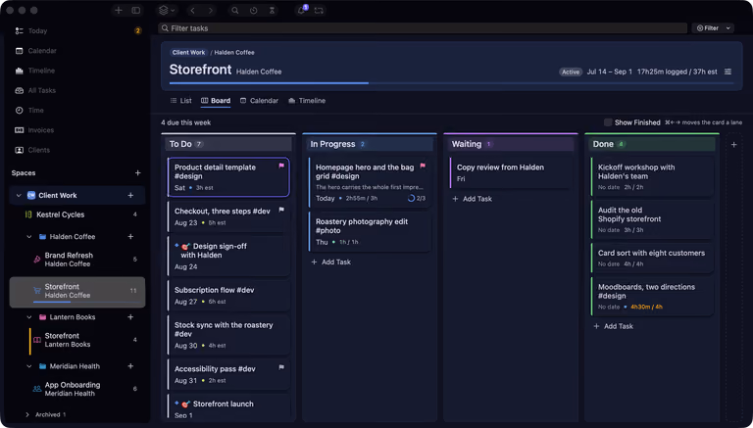Open Moodboards, two directions #design card

pyautogui.click(x=652, y=297)
